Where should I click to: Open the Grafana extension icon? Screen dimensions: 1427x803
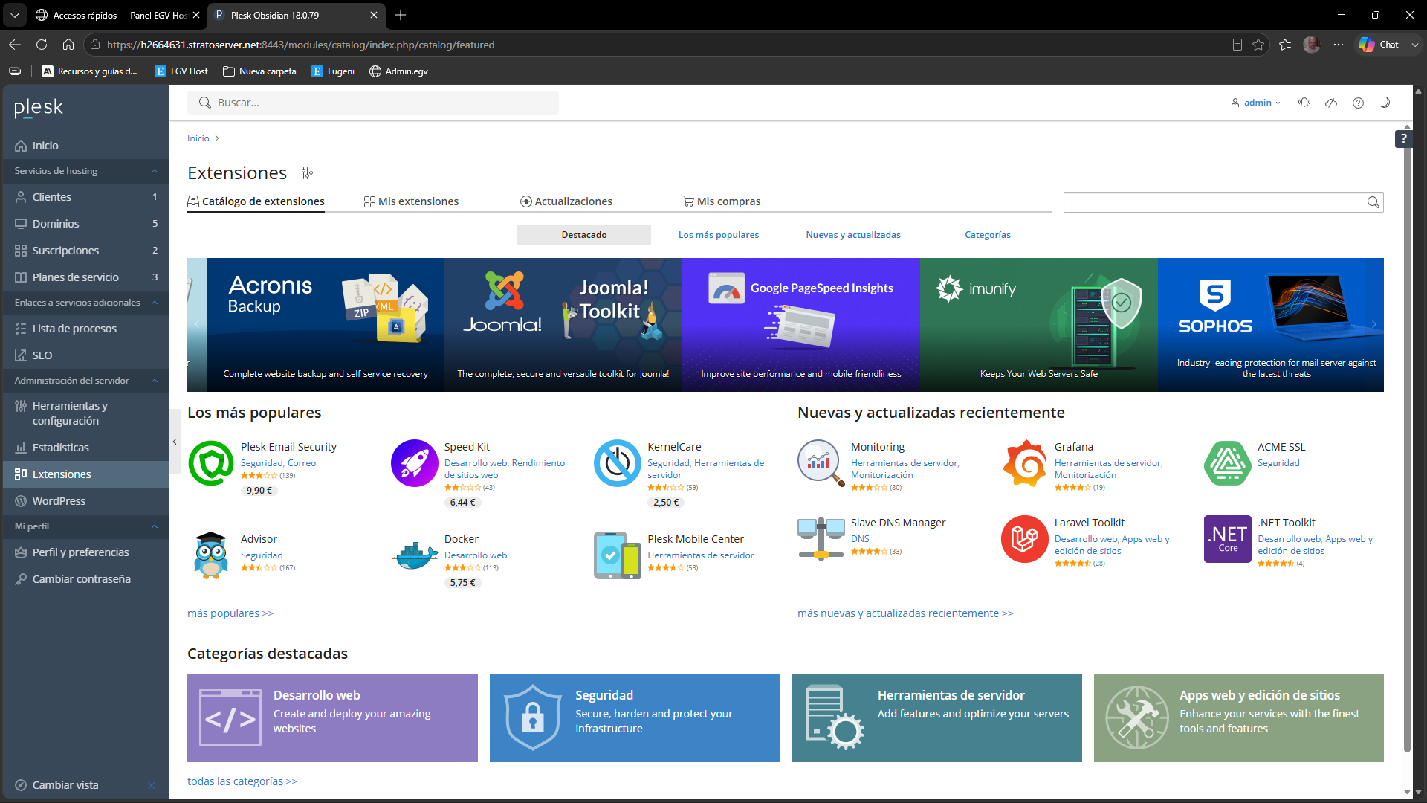(x=1024, y=462)
